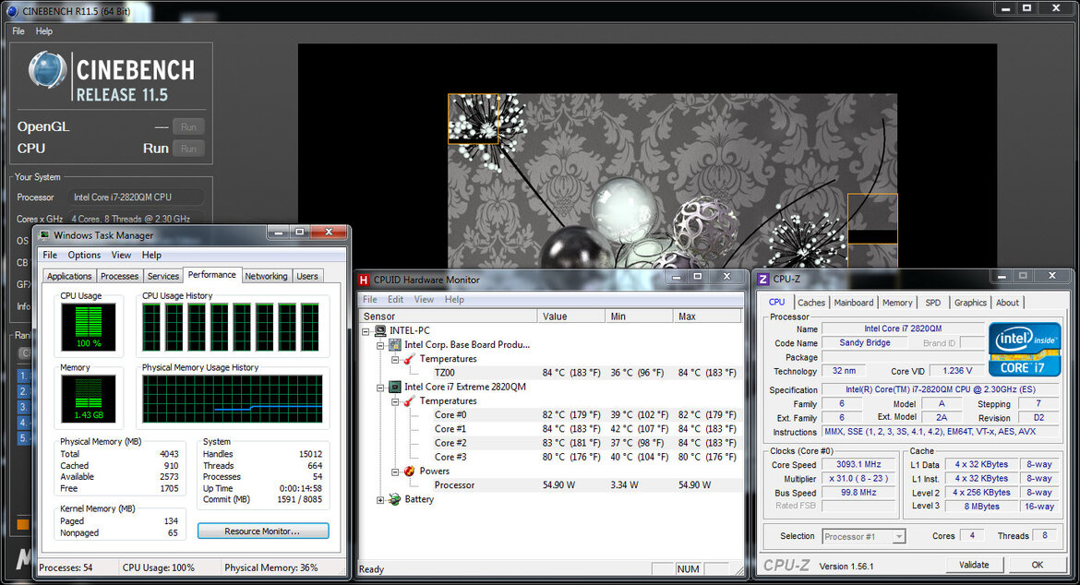
Task: Click the Bus Speed value 99.8 MHz
Action: click(858, 493)
